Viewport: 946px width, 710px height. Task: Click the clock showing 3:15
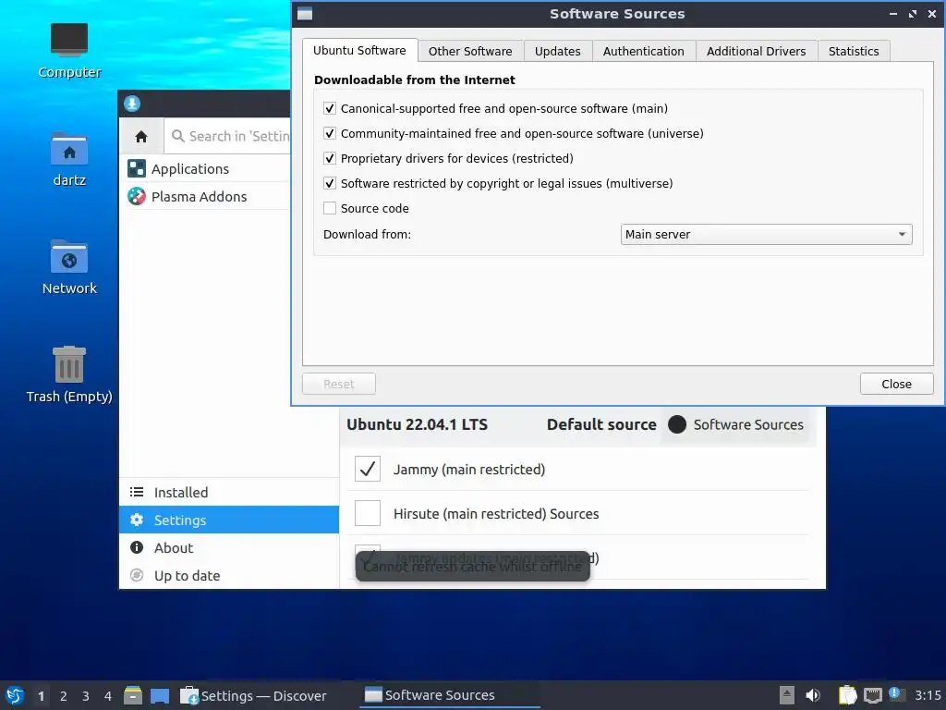(x=928, y=695)
